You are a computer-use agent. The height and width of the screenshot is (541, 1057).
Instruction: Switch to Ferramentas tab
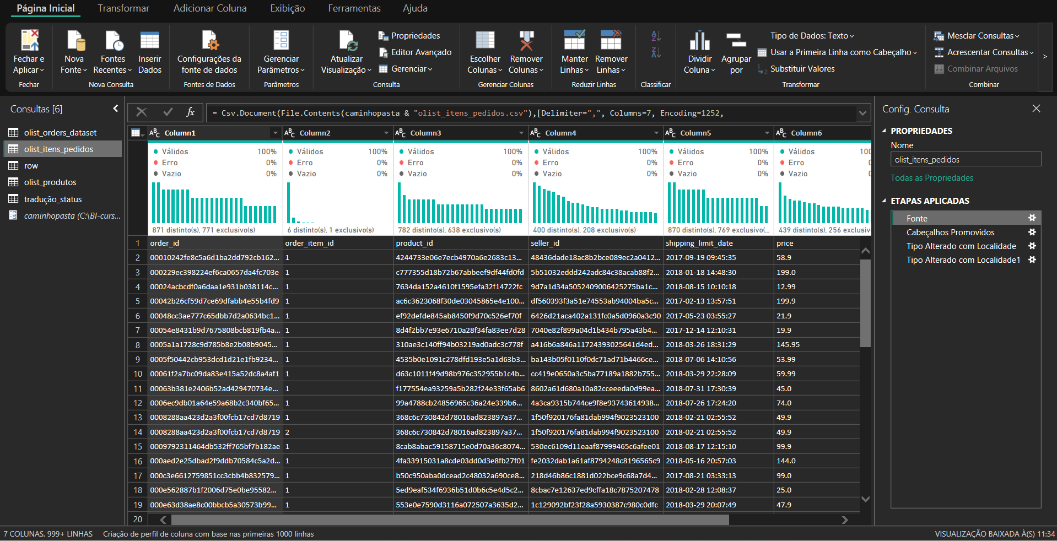click(354, 8)
